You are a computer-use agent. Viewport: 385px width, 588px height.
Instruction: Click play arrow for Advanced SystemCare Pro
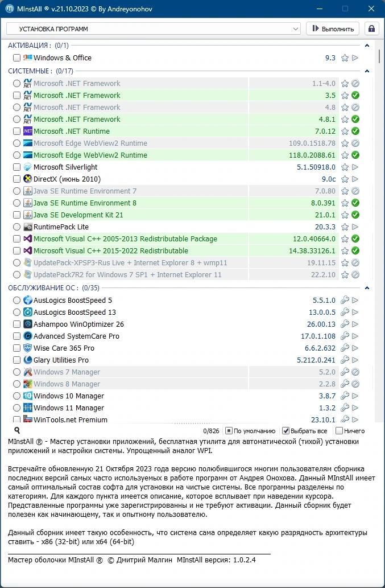(355, 336)
